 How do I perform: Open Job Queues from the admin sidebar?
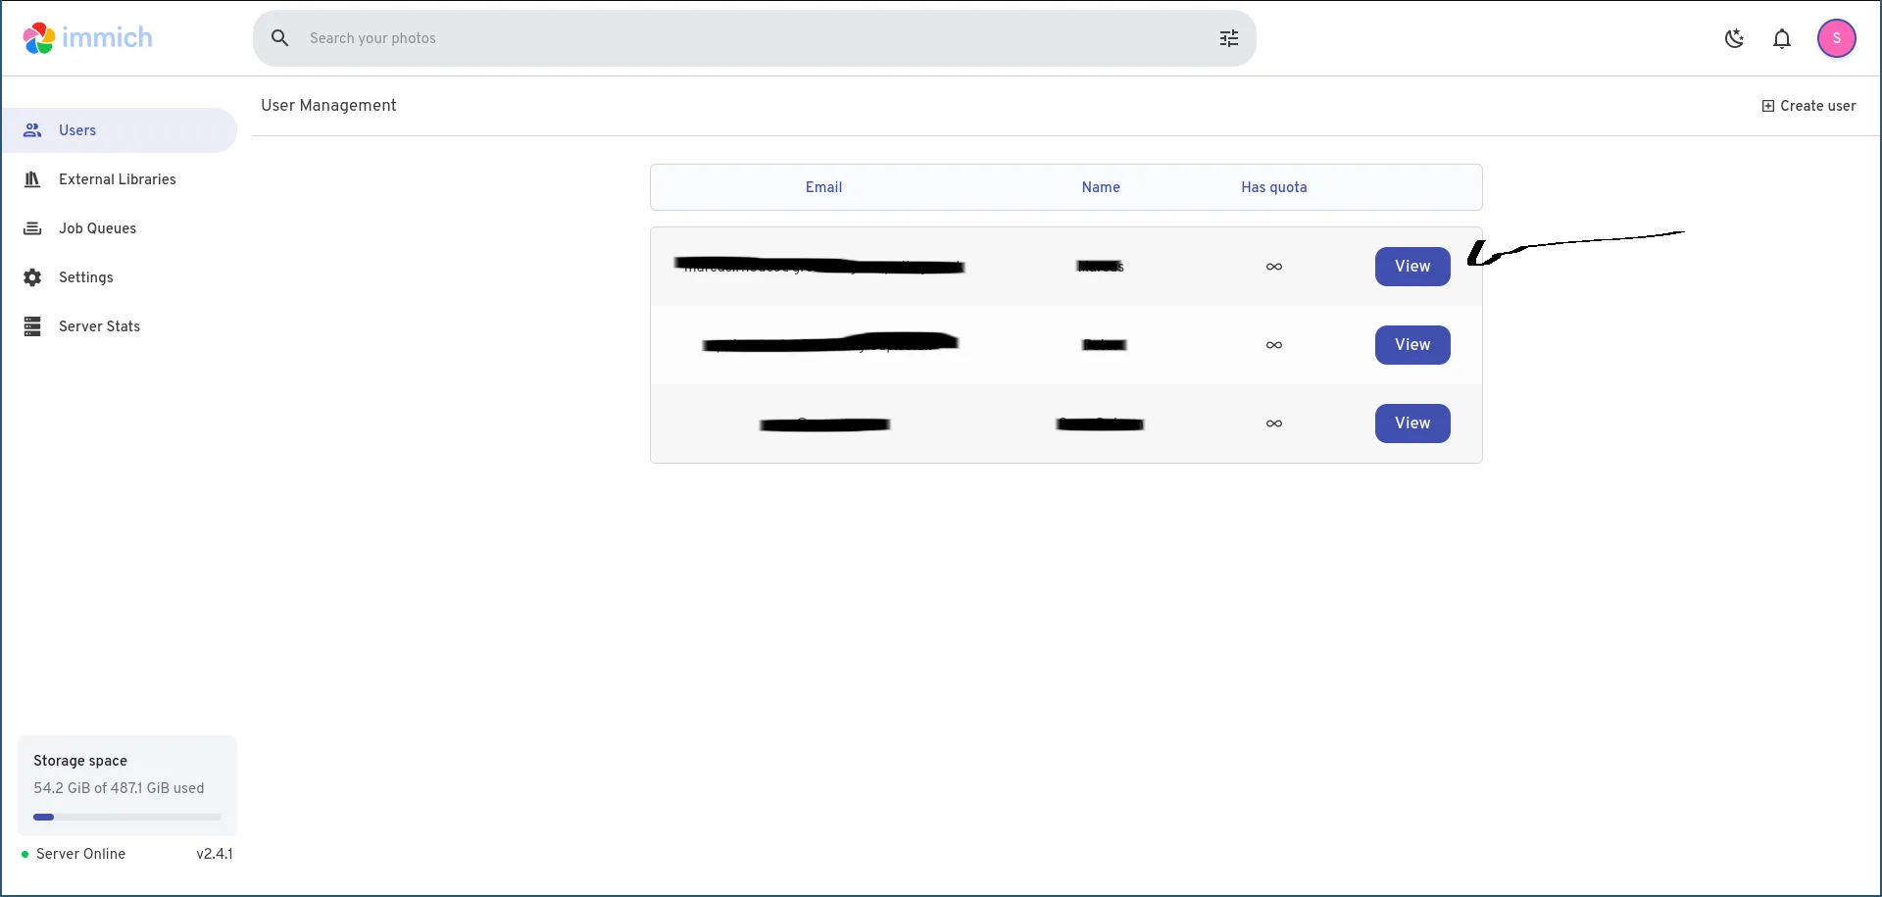(x=97, y=227)
